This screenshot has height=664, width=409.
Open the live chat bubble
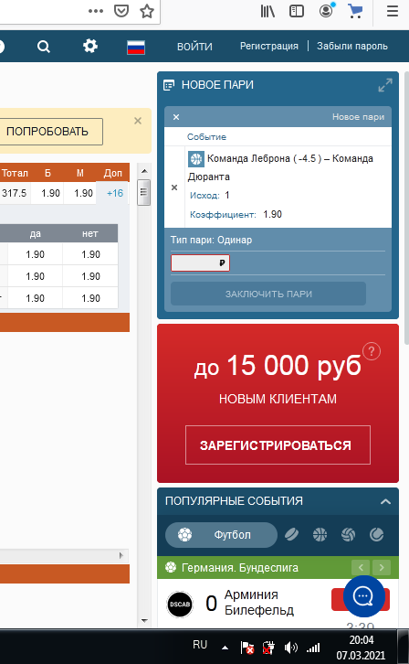click(x=363, y=596)
